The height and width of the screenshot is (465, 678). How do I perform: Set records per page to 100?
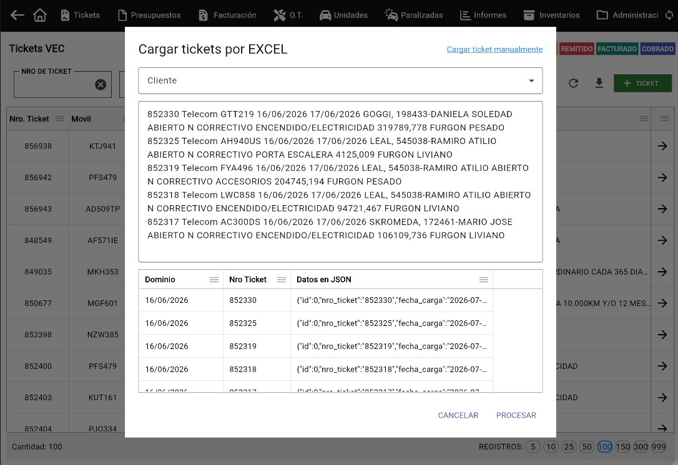coord(605,447)
